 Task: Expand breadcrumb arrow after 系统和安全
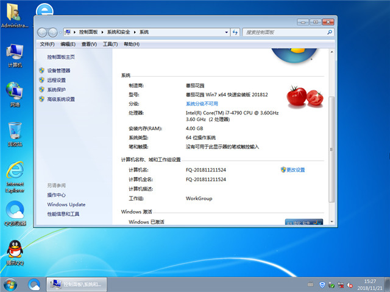[x=135, y=32]
